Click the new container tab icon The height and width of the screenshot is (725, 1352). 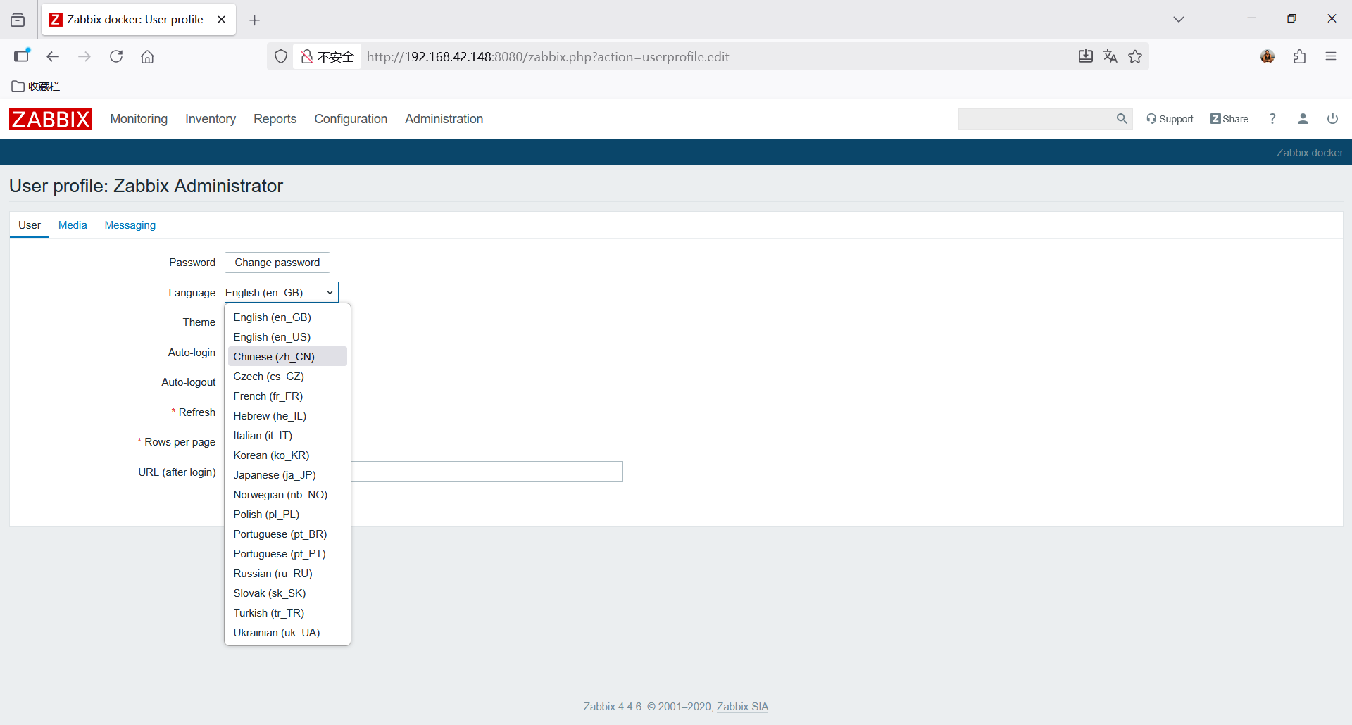[x=22, y=56]
